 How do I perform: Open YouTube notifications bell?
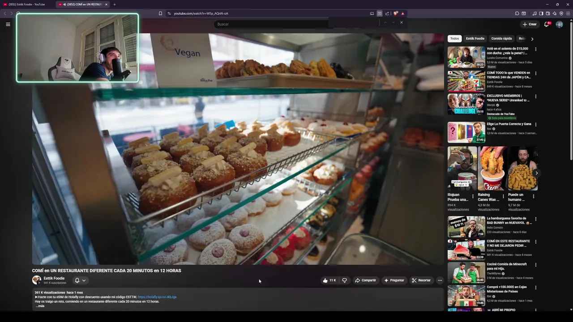(547, 24)
